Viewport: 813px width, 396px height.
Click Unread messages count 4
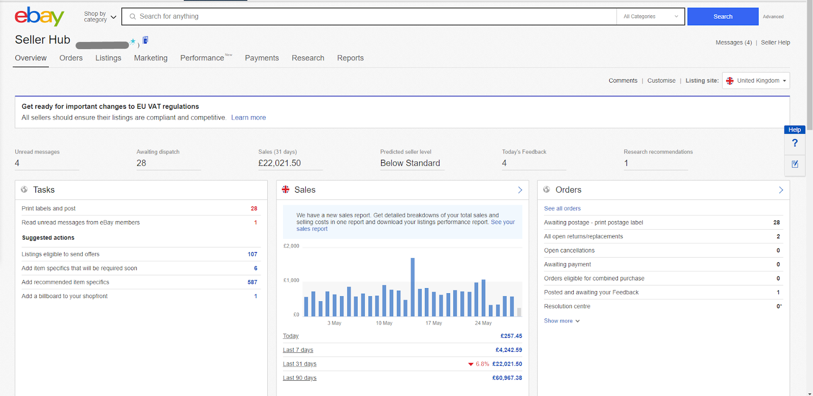coord(17,163)
